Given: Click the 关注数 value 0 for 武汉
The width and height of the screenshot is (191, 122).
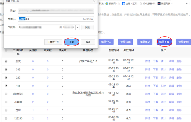Looking at the screenshot, I should click(33, 61).
